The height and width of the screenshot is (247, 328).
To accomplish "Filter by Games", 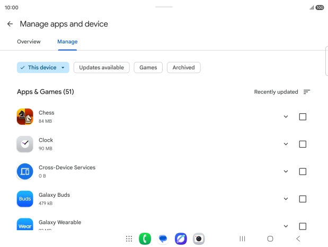I will click(x=148, y=68).
